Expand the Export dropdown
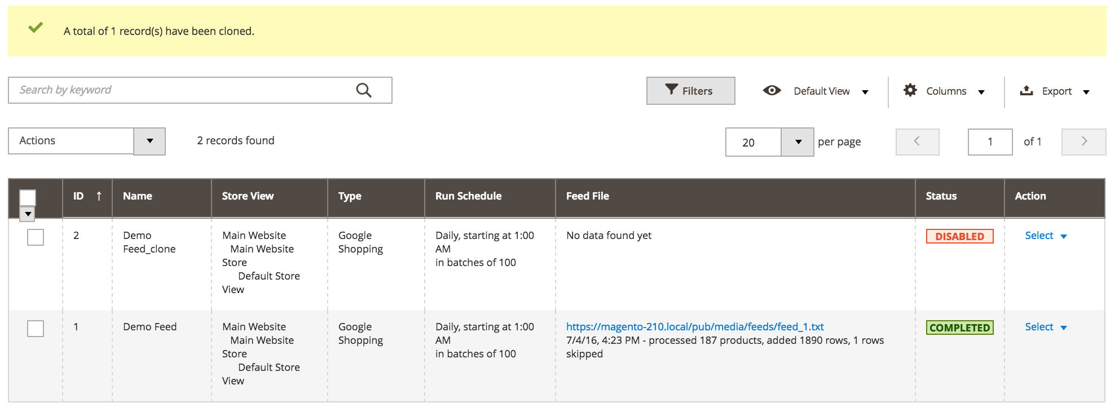The image size is (1119, 416). pyautogui.click(x=1086, y=92)
